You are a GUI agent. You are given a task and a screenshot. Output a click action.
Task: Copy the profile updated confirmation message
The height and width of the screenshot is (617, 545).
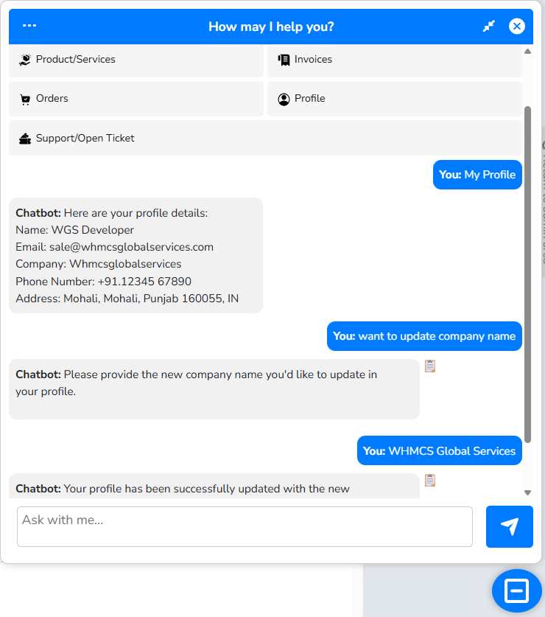pyautogui.click(x=430, y=481)
